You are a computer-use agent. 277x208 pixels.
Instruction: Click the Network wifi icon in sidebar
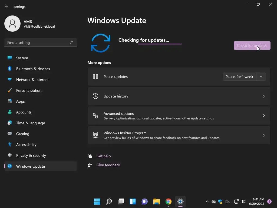10,79
